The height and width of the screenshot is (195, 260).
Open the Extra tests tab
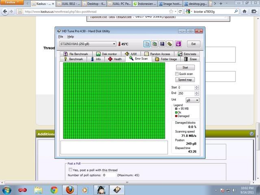point(187,54)
